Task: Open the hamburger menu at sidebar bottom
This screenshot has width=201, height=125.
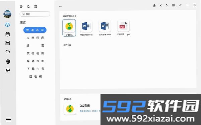Action: pyautogui.click(x=8, y=120)
